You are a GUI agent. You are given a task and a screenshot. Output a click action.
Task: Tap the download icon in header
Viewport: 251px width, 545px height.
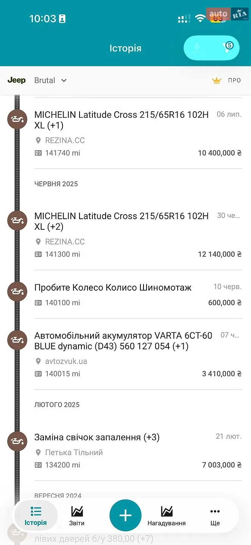click(x=196, y=48)
